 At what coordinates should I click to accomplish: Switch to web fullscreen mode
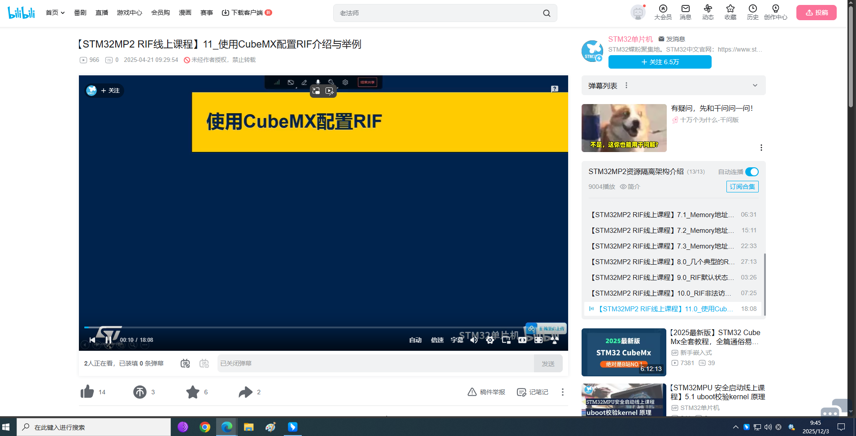point(522,340)
